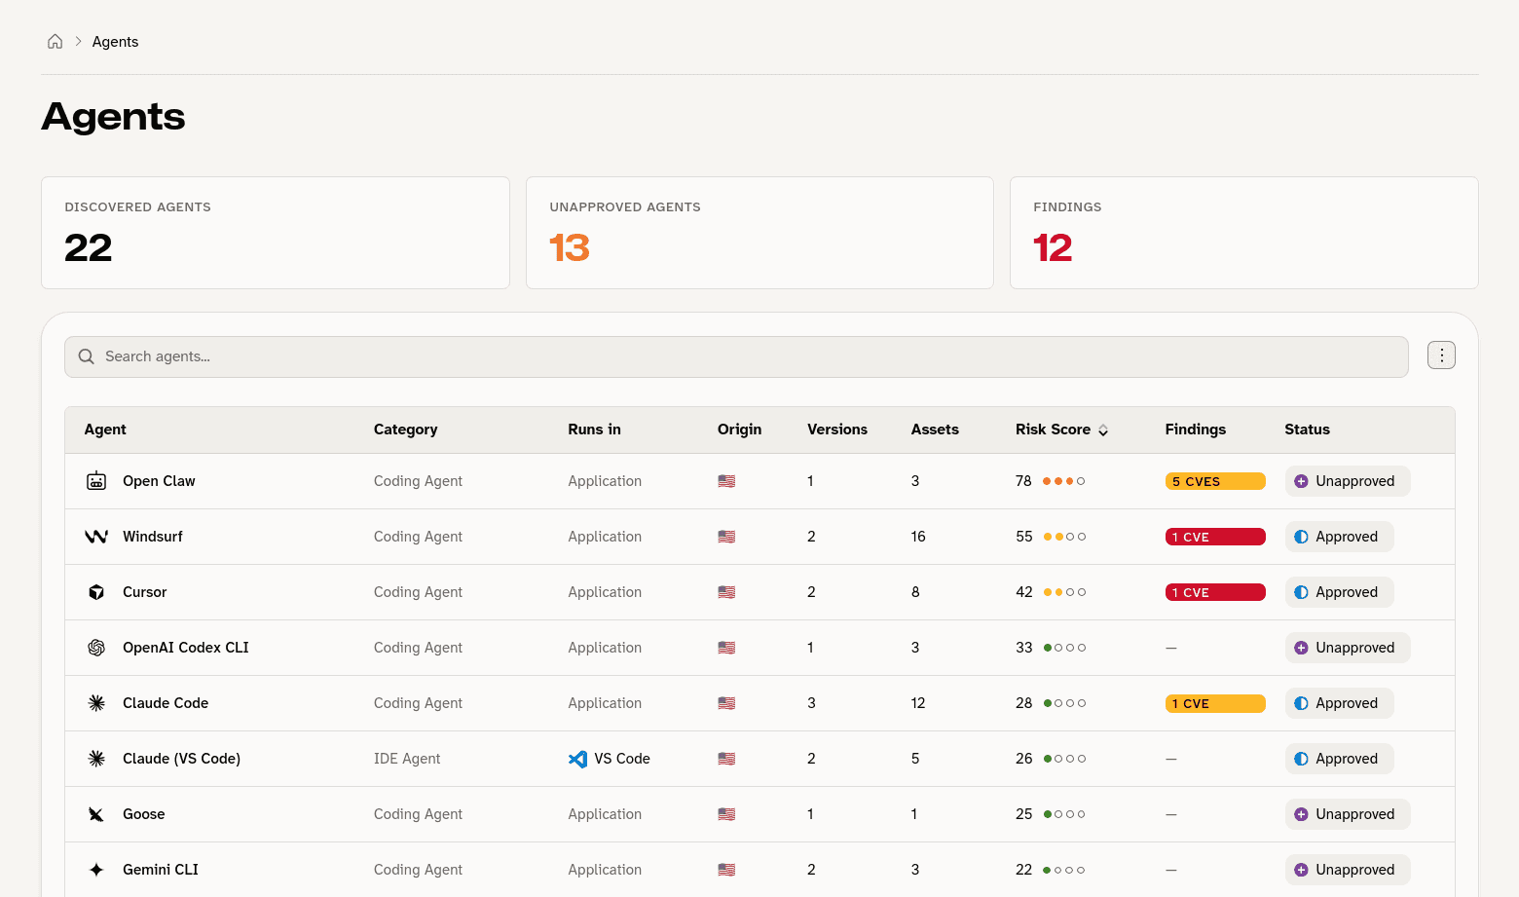Click the 5 CVES findings badge

[x=1215, y=481]
